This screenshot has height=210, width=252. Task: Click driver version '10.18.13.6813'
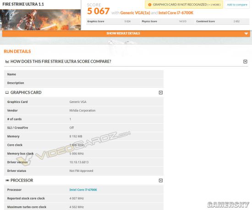(x=79, y=162)
